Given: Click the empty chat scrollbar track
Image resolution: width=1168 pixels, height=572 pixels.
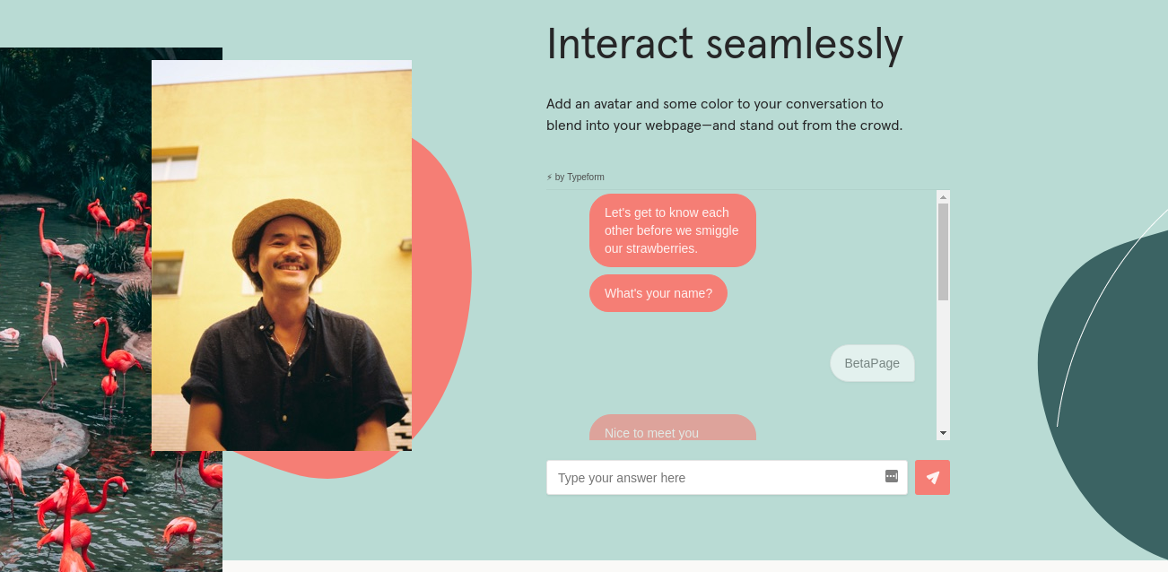Looking at the screenshot, I should 943,368.
